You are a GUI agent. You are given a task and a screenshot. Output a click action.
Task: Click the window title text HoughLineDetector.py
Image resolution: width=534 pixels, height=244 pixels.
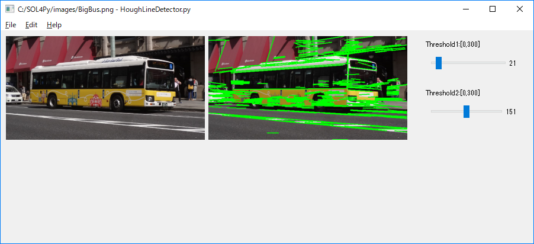pyautogui.click(x=155, y=9)
